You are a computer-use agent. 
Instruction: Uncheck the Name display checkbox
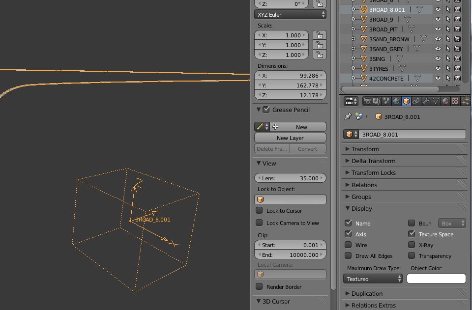[x=348, y=223]
